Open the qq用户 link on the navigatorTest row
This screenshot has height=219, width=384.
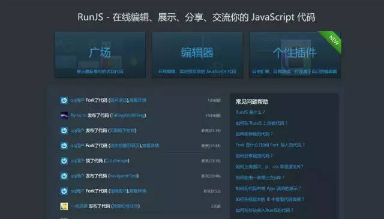77,176
